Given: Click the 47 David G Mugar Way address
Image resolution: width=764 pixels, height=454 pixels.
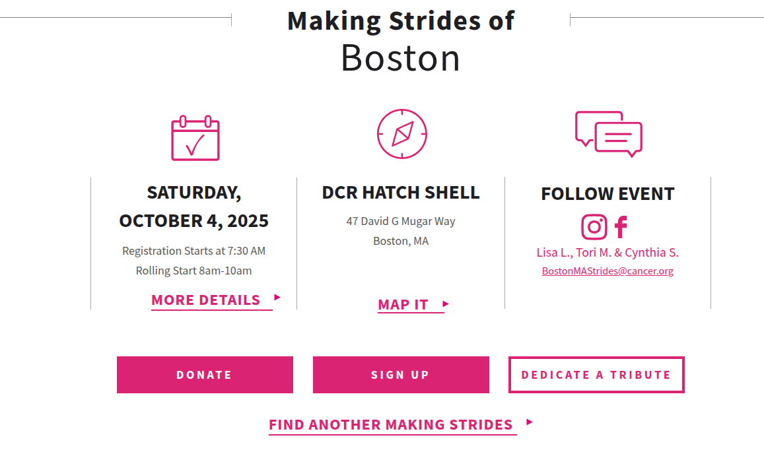Looking at the screenshot, I should [x=401, y=221].
